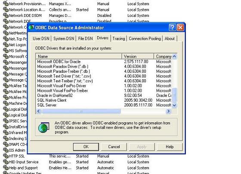Viewport: 241px width, 174px height.
Task: Click the gear icon for Network DDE DSDM service
Action: (x=6, y=16)
